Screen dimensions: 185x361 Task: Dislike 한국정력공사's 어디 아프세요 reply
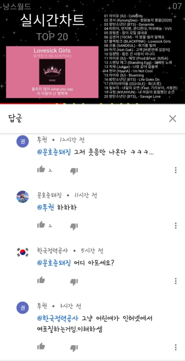(74, 282)
